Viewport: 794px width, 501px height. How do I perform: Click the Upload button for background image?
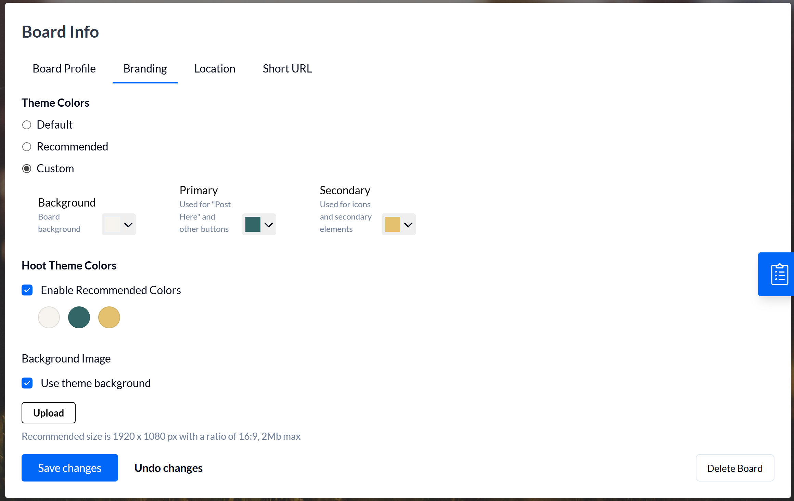48,413
